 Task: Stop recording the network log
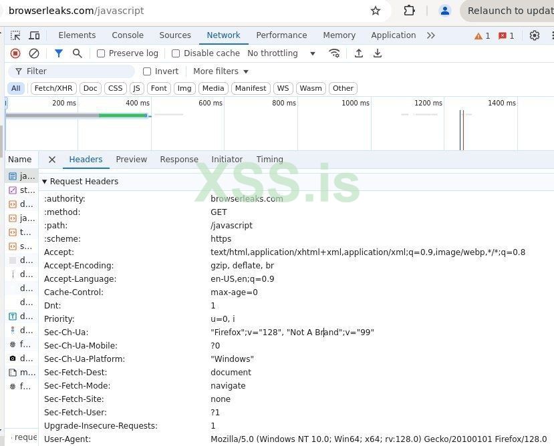pyautogui.click(x=15, y=53)
